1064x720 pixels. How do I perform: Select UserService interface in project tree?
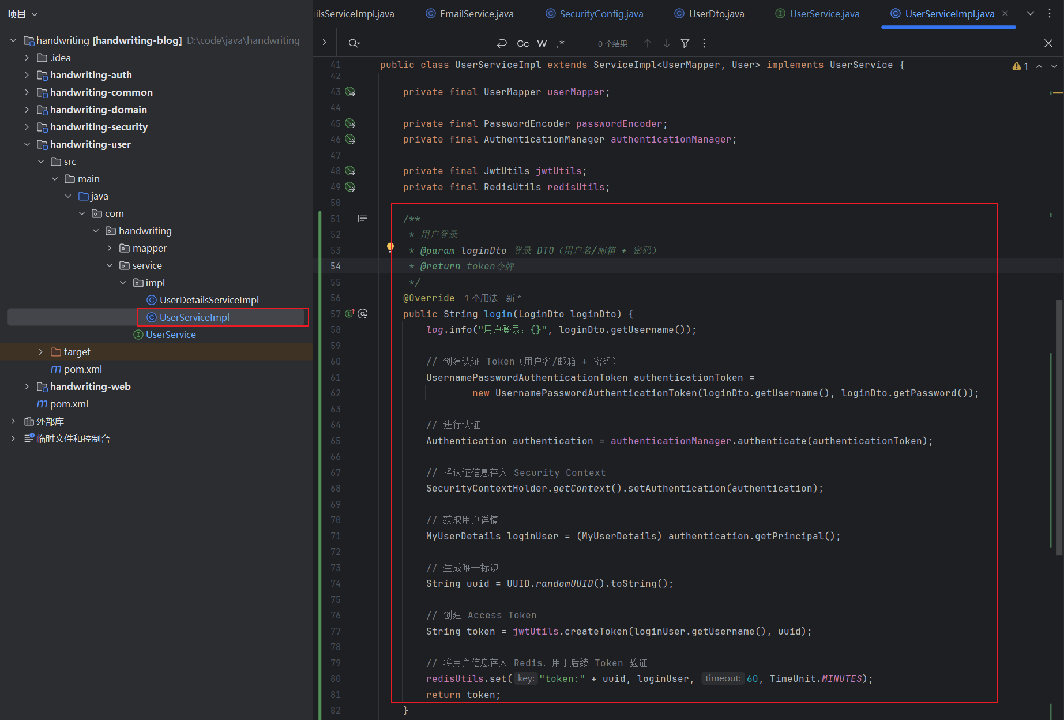[x=164, y=335]
